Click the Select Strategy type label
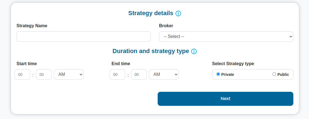The width and height of the screenshot is (309, 119). point(233,64)
